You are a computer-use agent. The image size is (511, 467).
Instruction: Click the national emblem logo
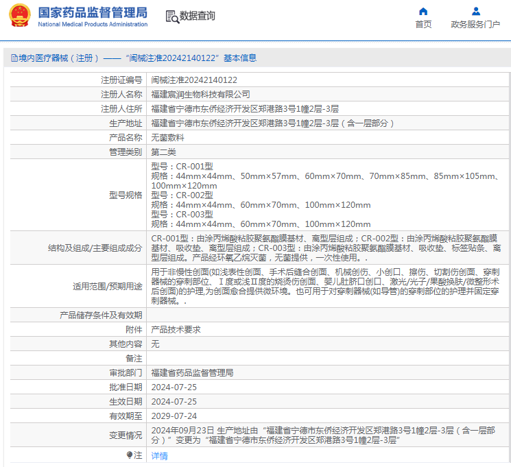[20, 15]
